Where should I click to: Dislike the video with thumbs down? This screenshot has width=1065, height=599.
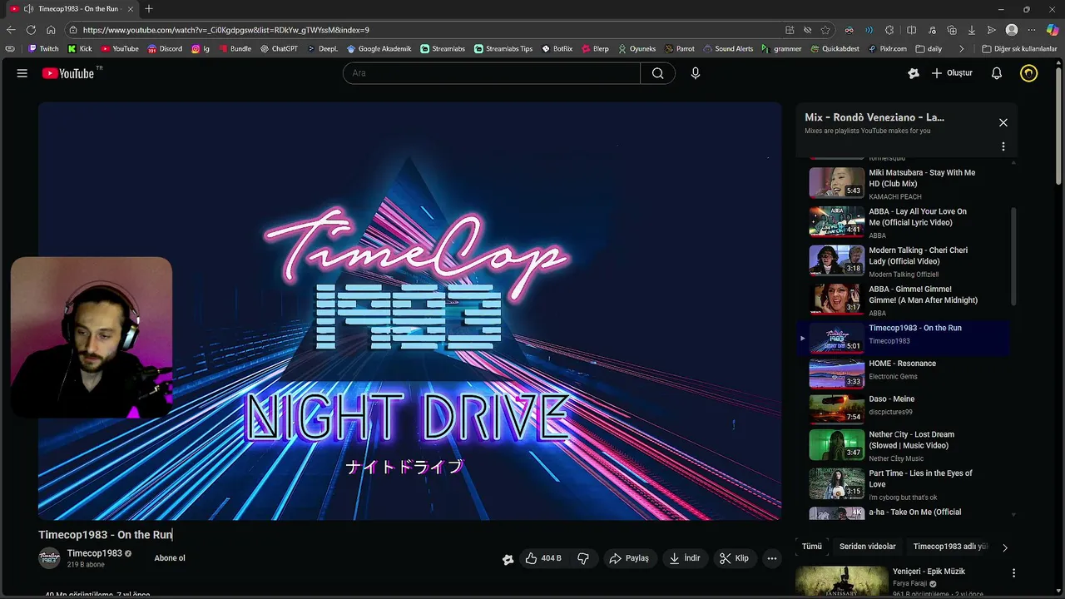583,558
